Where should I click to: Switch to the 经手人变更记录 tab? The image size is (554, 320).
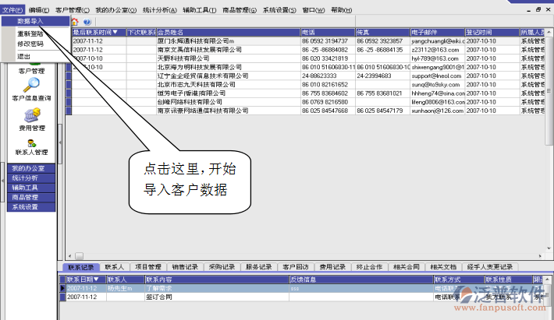(x=490, y=267)
